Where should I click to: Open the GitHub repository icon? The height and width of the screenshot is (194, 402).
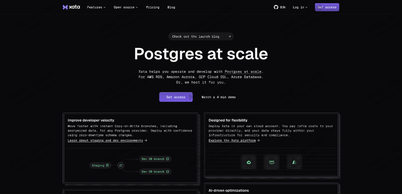[276, 7]
